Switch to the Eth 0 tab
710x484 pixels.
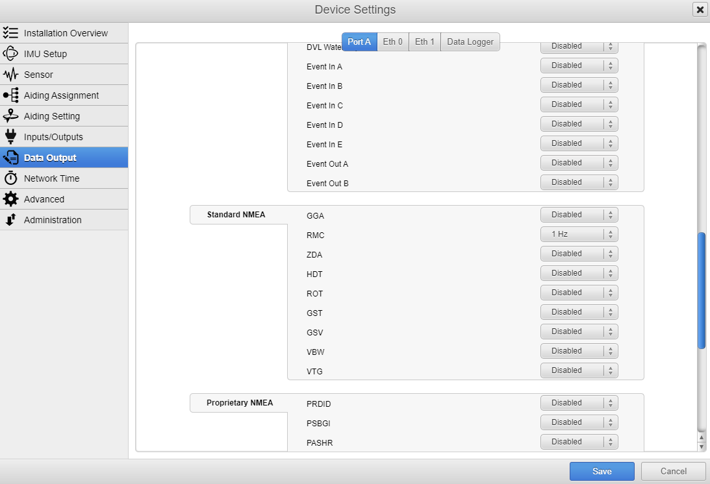(x=392, y=42)
